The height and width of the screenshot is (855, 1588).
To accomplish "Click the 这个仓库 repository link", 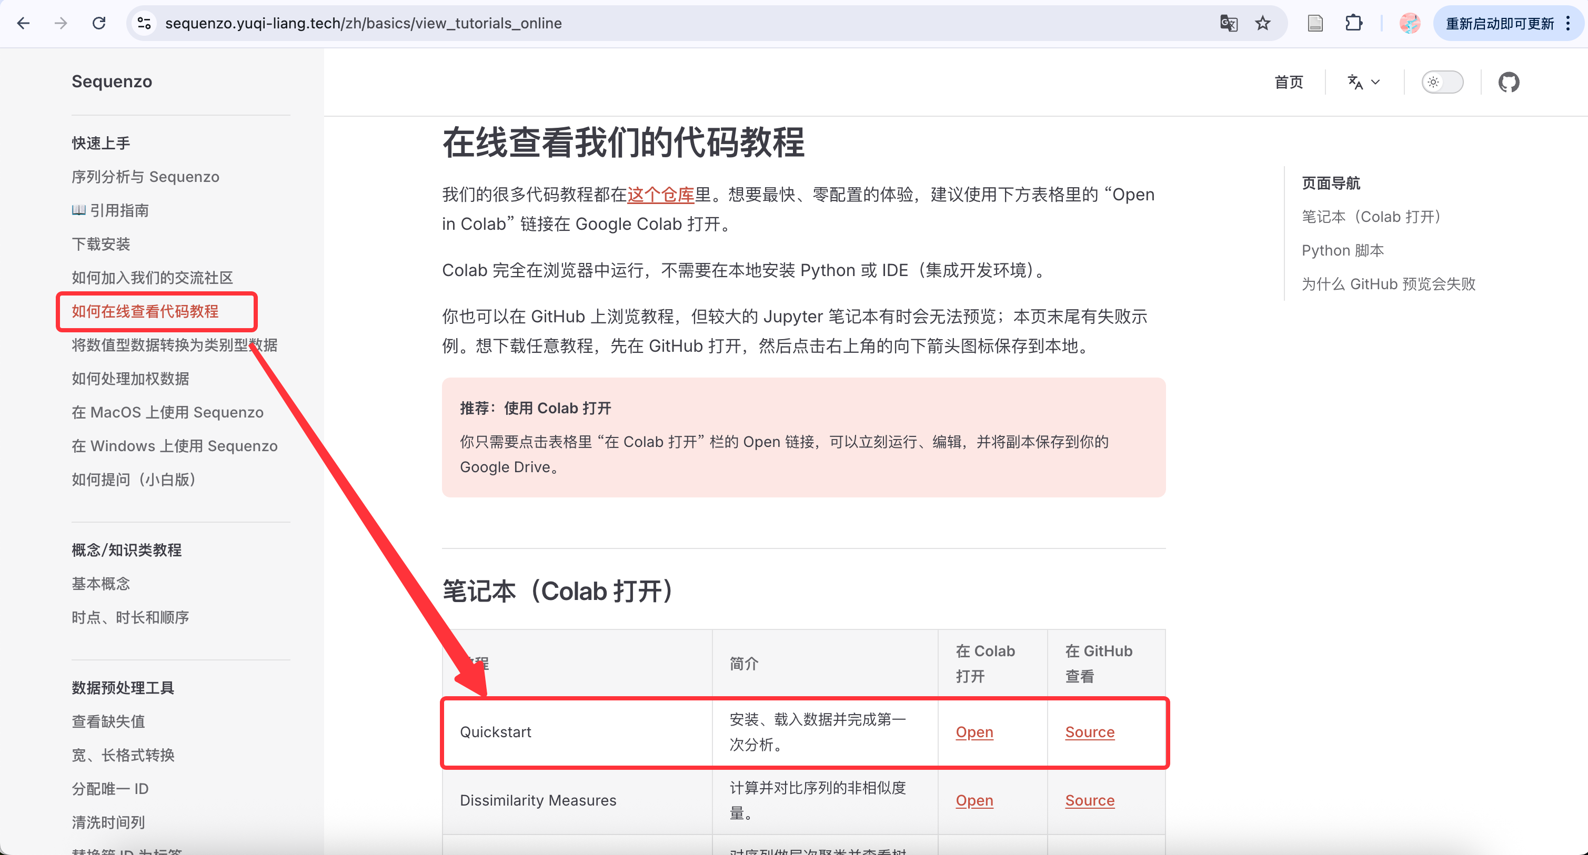I will pos(660,195).
